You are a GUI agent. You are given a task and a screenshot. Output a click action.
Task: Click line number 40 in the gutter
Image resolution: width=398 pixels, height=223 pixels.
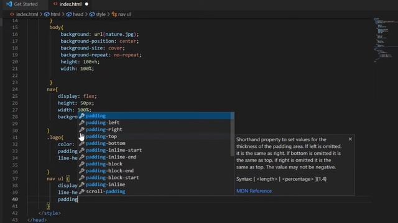15,199
